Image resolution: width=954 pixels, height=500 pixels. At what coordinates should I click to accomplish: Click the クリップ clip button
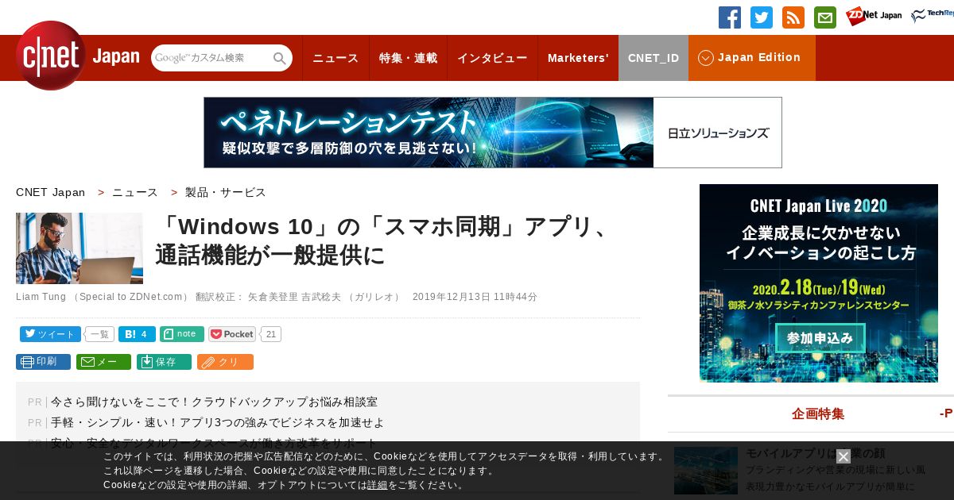[x=225, y=362]
